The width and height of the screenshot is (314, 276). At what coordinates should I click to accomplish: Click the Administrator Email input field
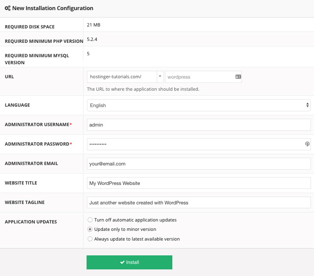199,164
